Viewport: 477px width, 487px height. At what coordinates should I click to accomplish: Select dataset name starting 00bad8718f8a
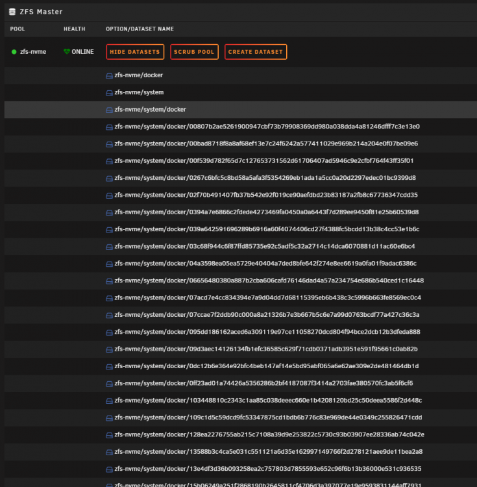[266, 144]
